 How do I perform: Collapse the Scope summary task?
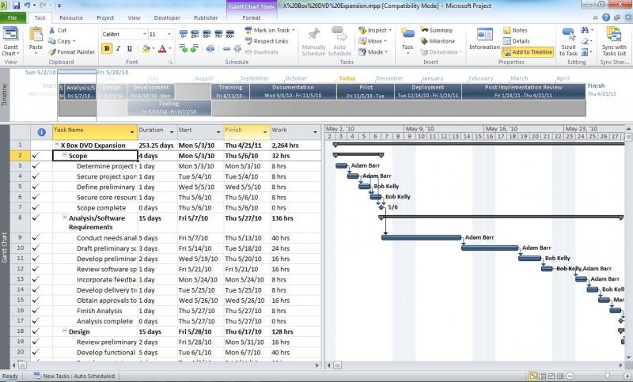(65, 155)
